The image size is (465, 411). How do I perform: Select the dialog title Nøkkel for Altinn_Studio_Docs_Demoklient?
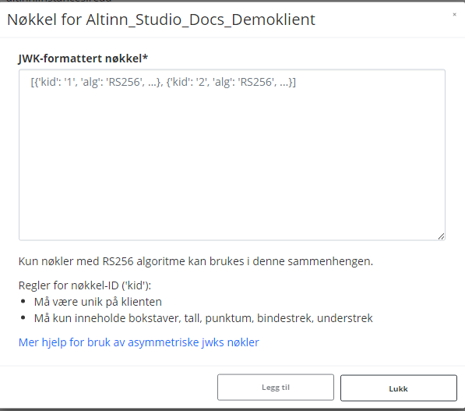coord(161,20)
